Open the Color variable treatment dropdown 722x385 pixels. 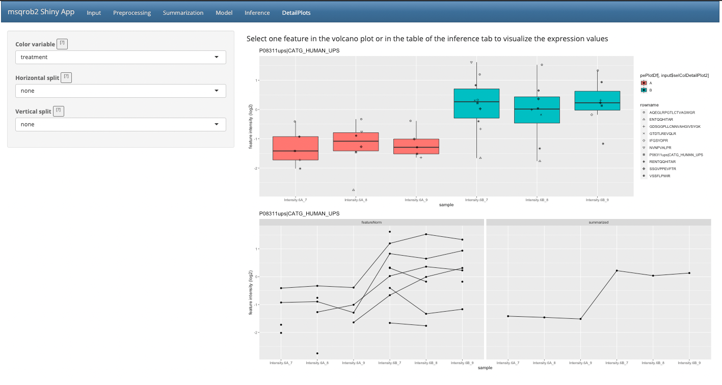pos(121,57)
